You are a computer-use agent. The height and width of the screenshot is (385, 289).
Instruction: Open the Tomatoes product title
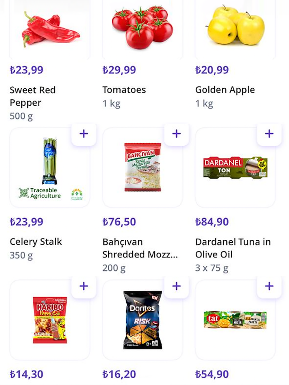124,90
